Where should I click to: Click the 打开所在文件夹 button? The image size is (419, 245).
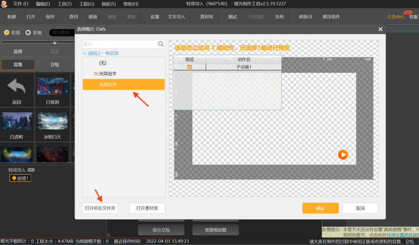point(100,208)
